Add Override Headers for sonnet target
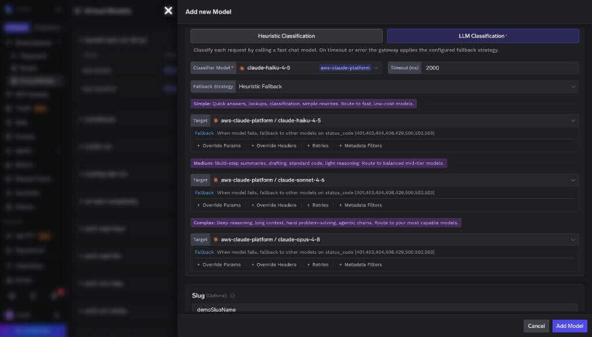The height and width of the screenshot is (337, 592). (273, 205)
